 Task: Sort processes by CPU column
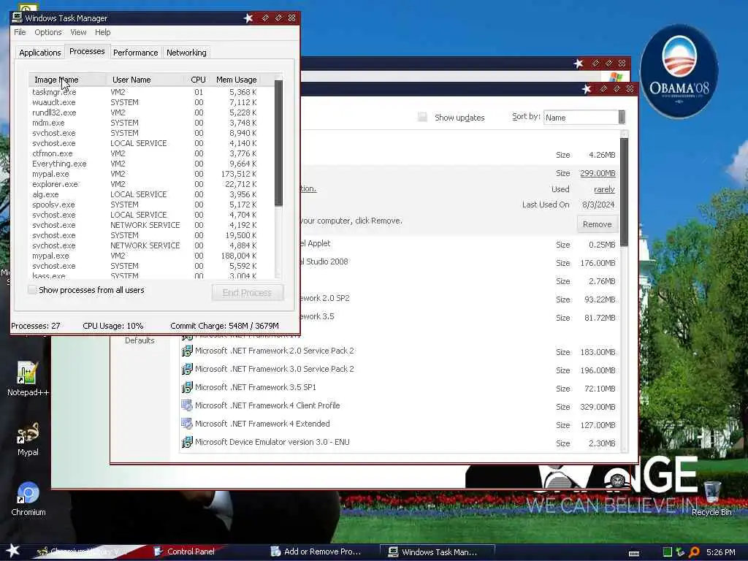[x=198, y=80]
